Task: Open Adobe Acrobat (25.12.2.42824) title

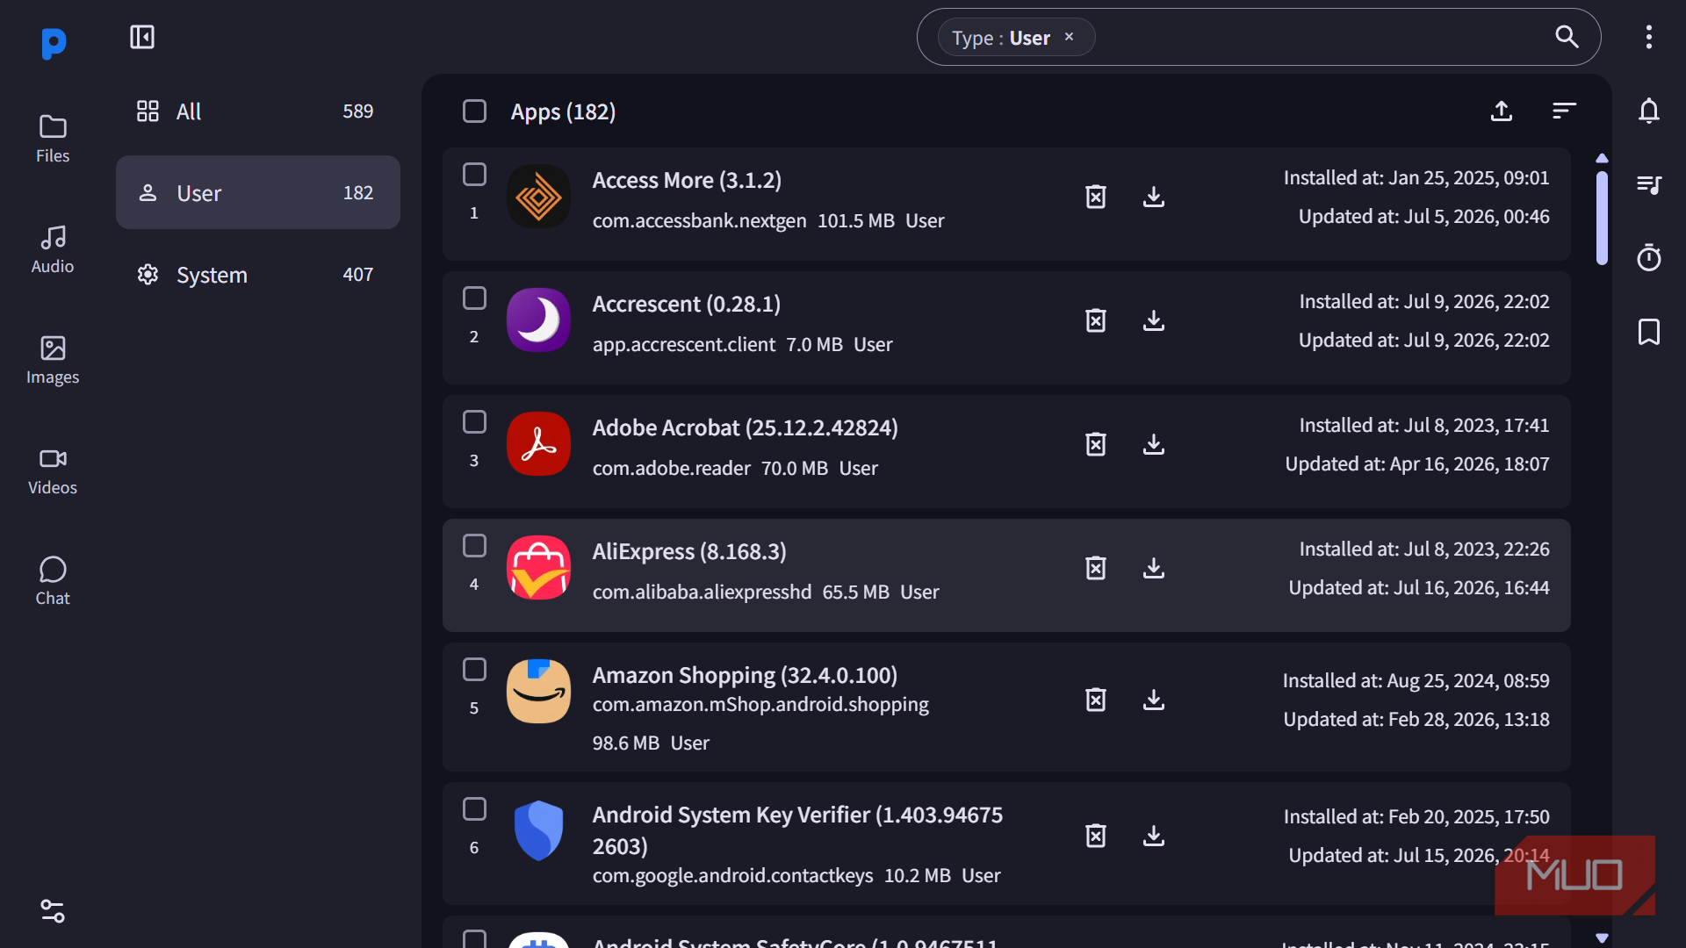Action: (746, 427)
